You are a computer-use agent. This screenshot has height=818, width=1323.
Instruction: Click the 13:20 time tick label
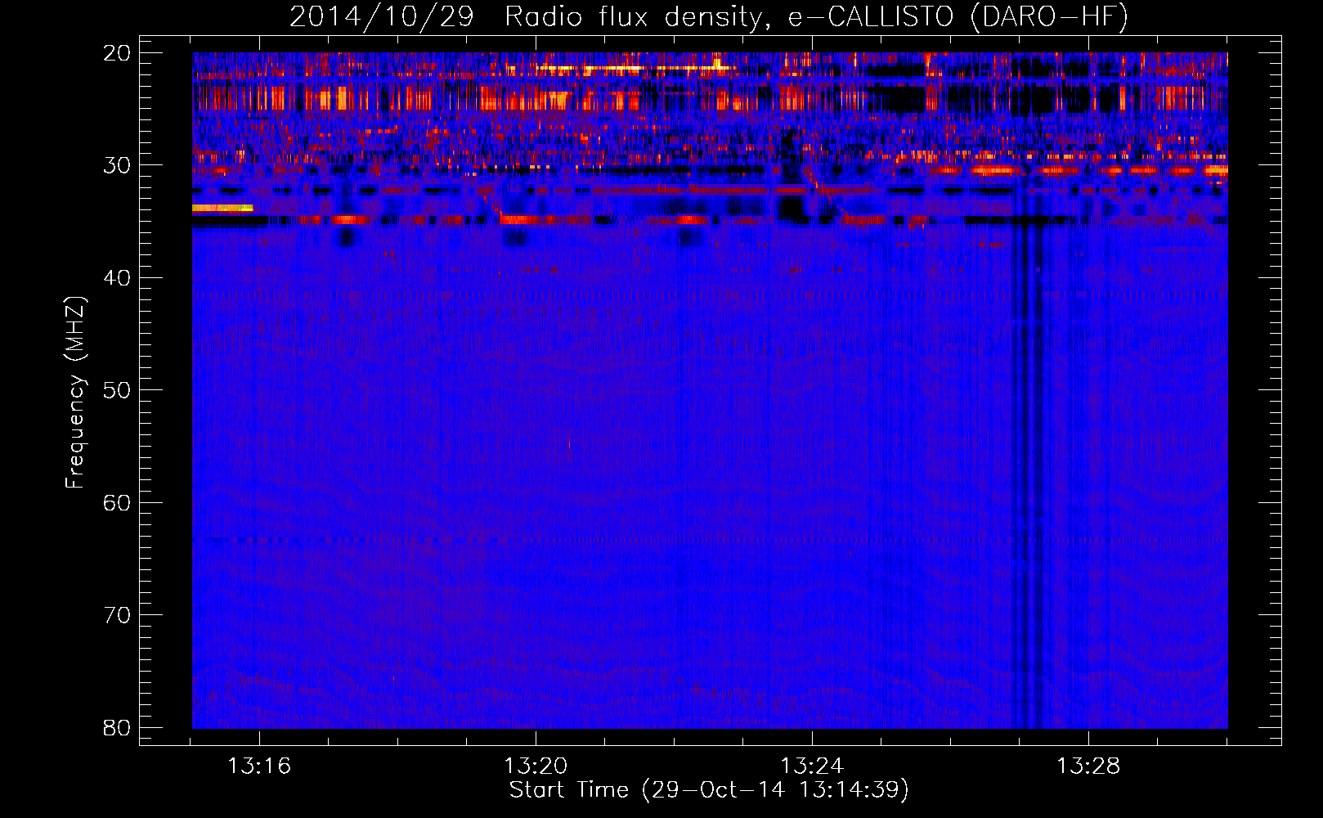tap(536, 766)
